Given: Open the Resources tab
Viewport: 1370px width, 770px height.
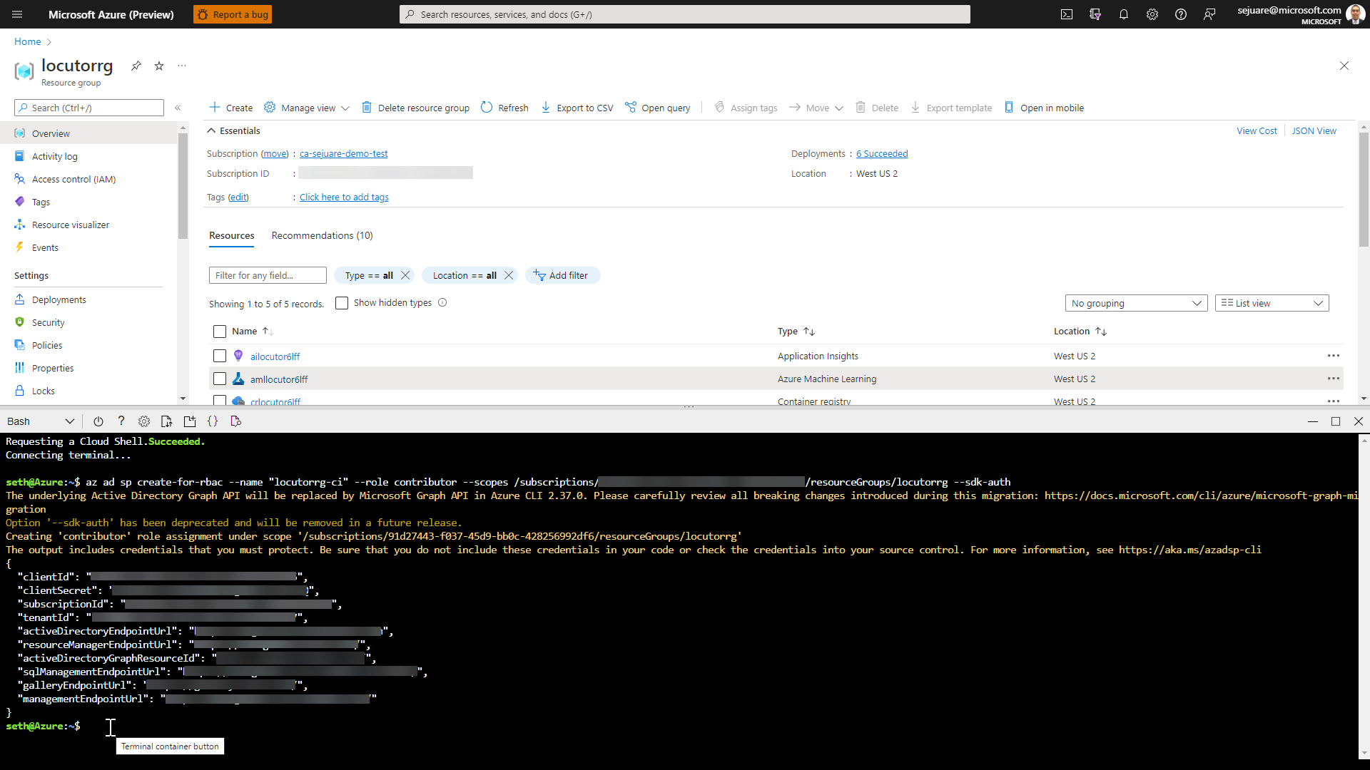Looking at the screenshot, I should click(230, 236).
